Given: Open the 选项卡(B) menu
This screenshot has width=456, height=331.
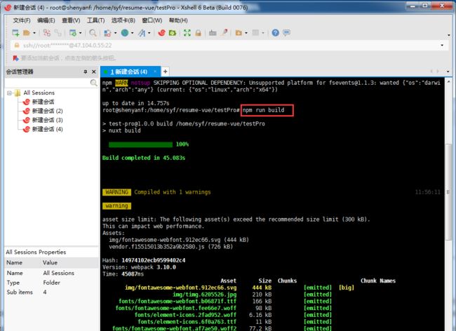Looking at the screenshot, I should 123,20.
